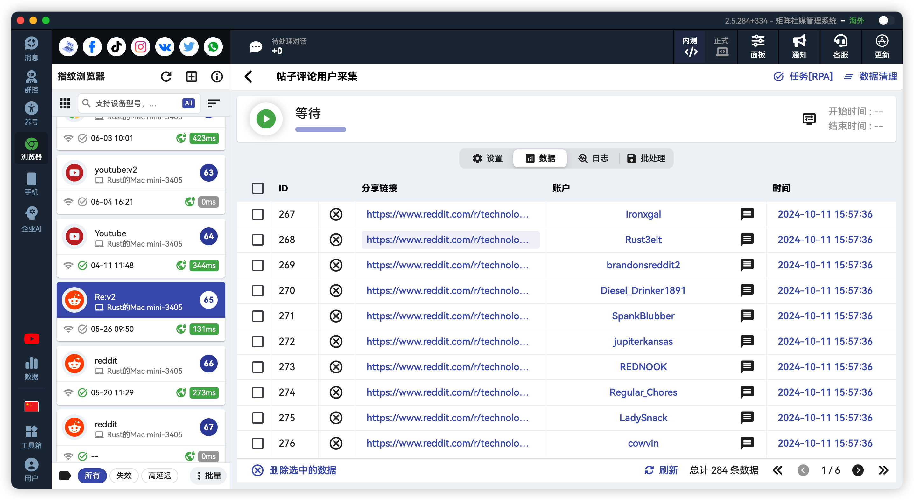Viewport: 914px width, 500px height.
Task: Switch to the 日志 log tab
Action: tap(593, 158)
